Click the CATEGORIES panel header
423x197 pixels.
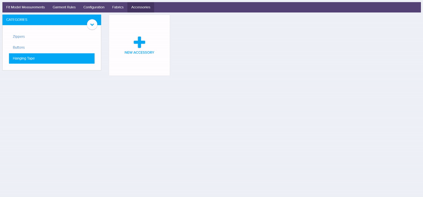pyautogui.click(x=52, y=20)
